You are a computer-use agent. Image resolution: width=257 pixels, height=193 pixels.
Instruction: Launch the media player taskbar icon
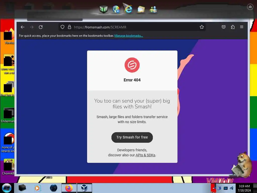point(37,188)
